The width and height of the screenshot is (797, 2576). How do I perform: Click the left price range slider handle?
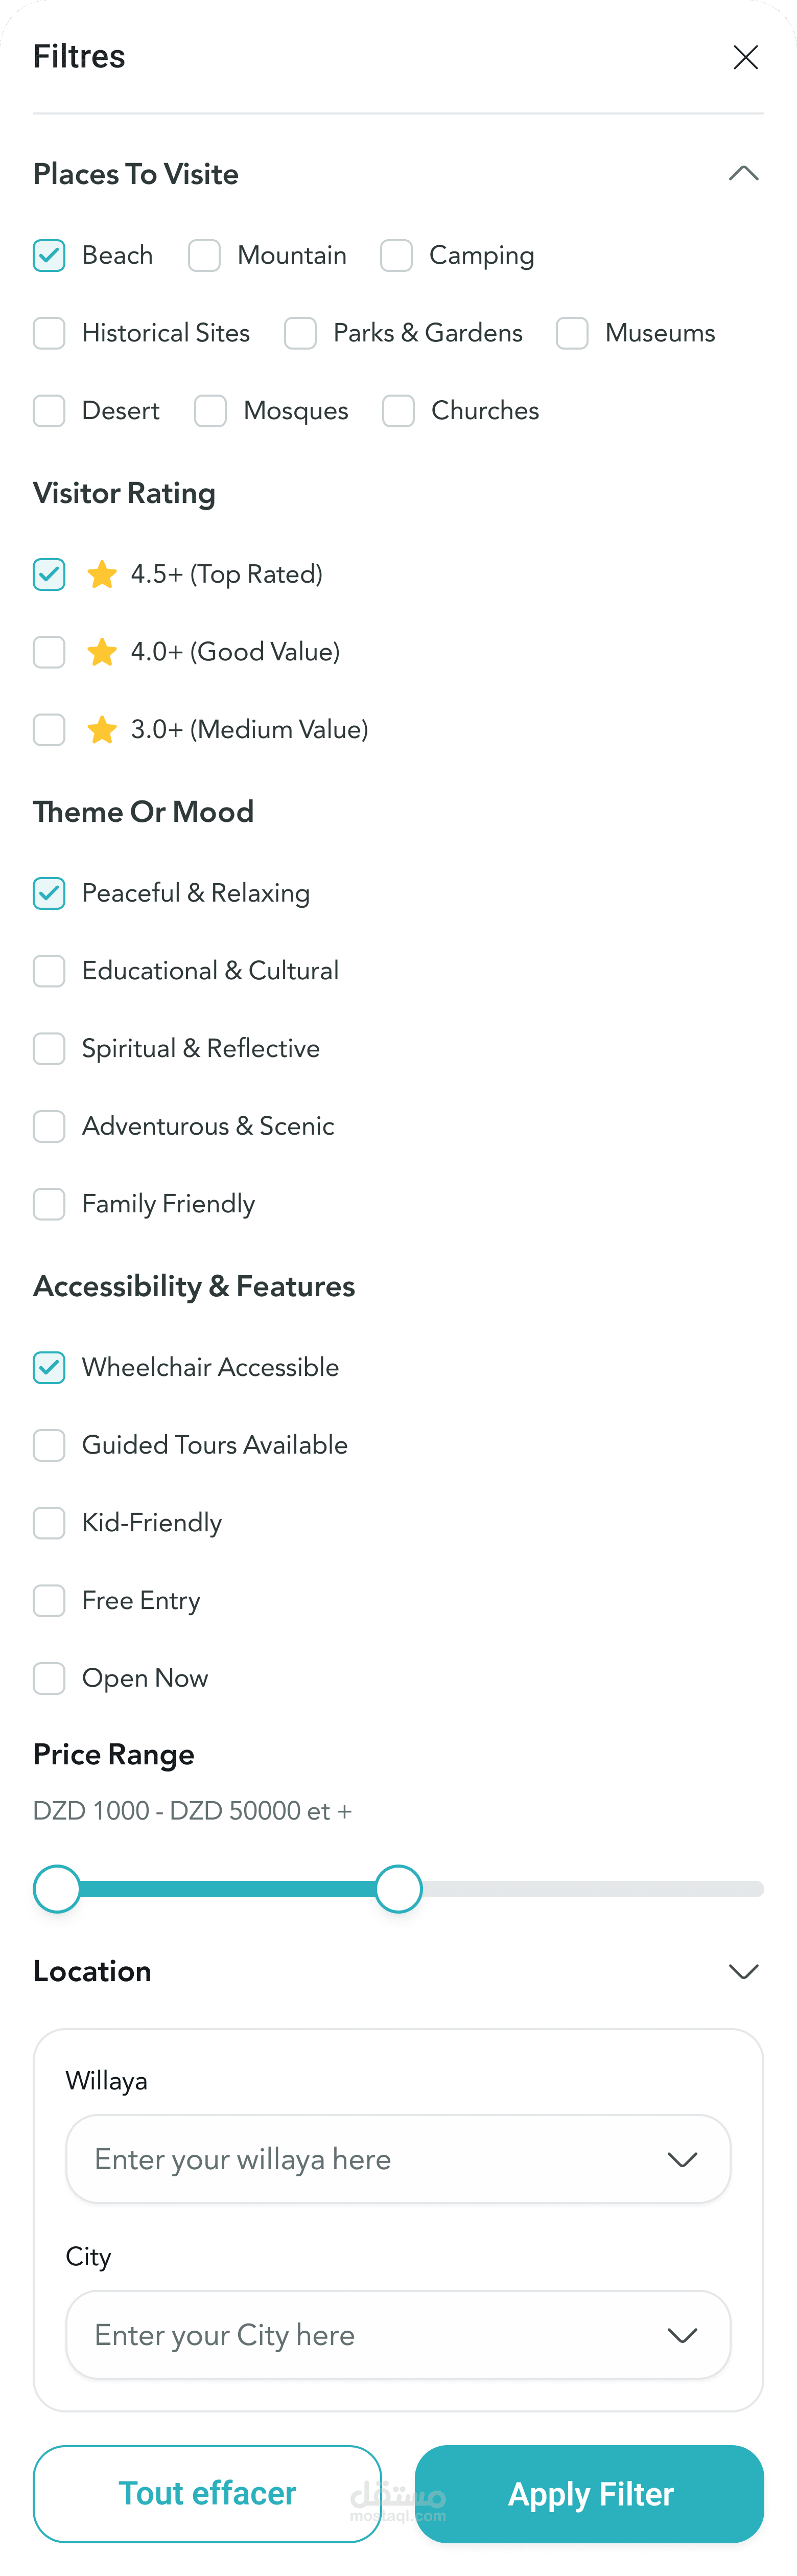point(57,1888)
